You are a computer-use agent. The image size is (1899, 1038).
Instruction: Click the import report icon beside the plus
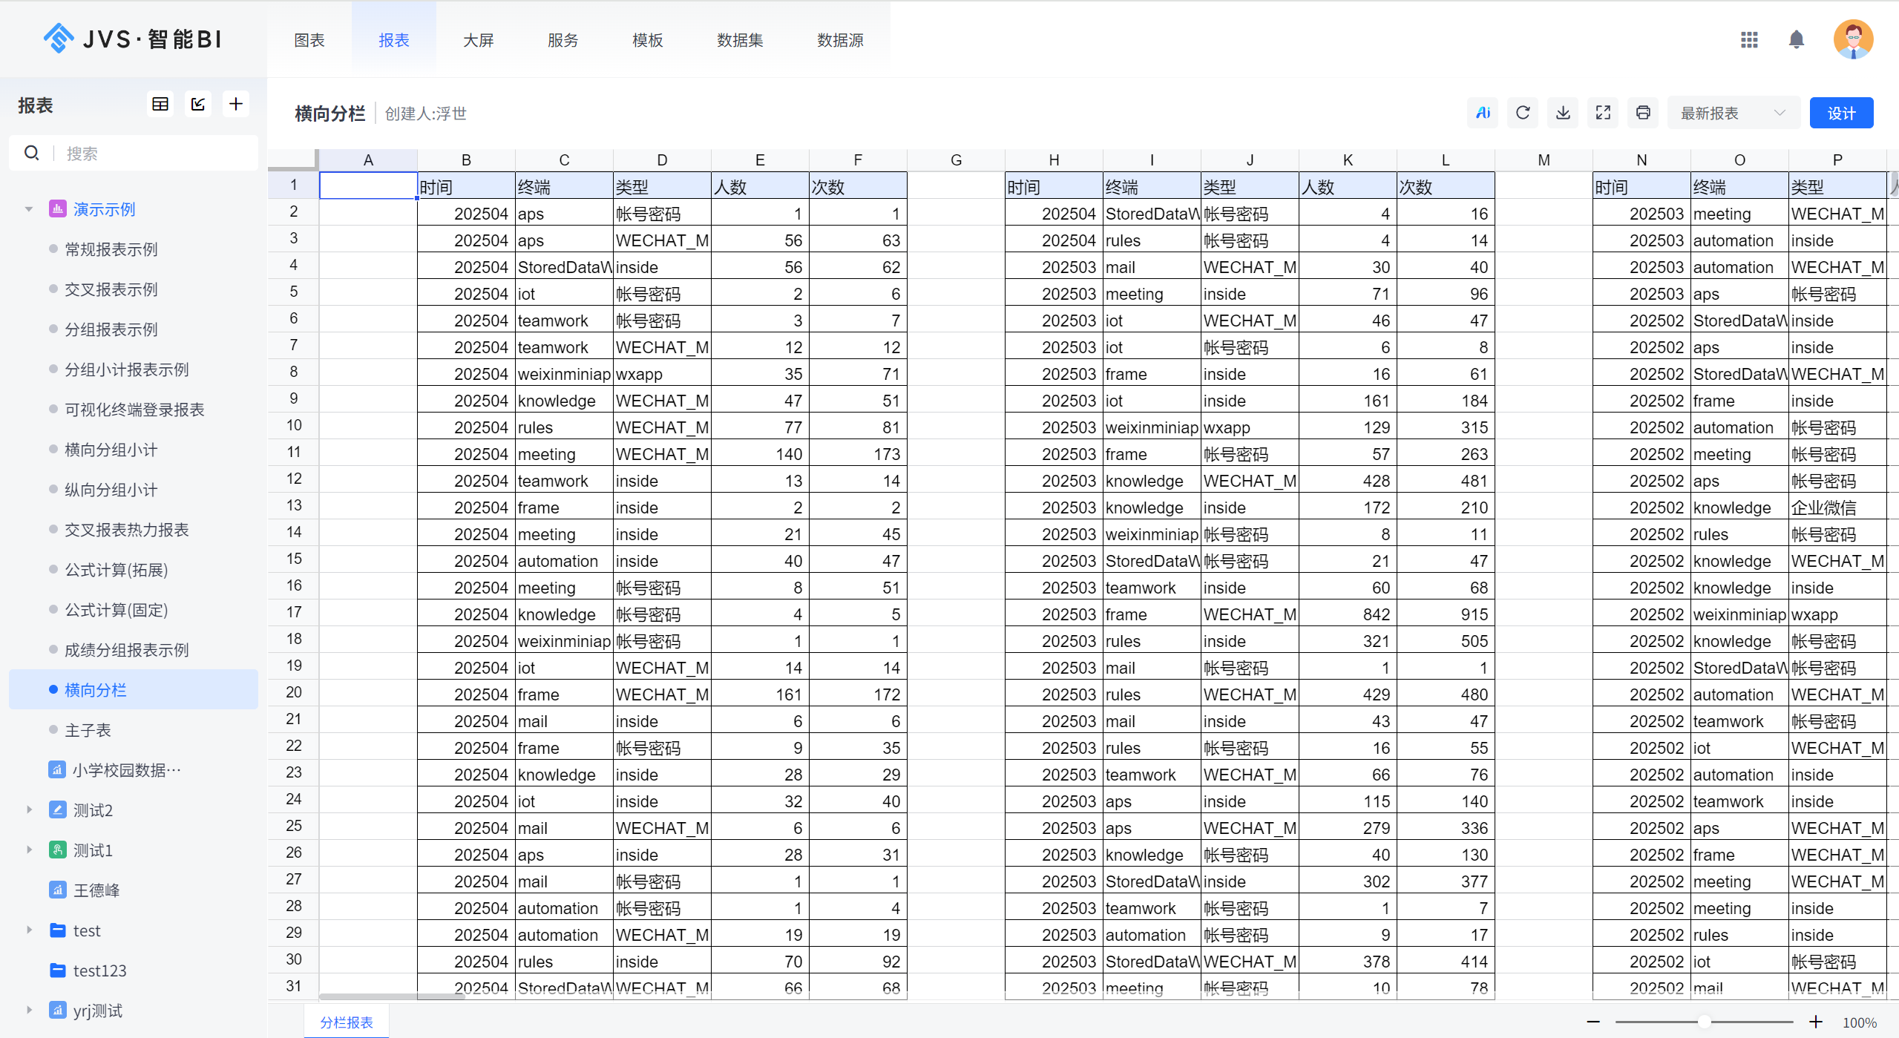(x=197, y=104)
